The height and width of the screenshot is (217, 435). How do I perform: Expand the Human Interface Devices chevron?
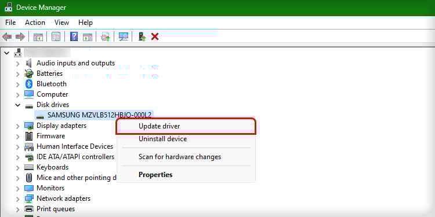click(x=18, y=147)
